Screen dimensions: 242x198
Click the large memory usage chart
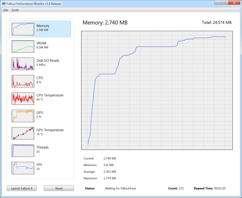pos(157,90)
